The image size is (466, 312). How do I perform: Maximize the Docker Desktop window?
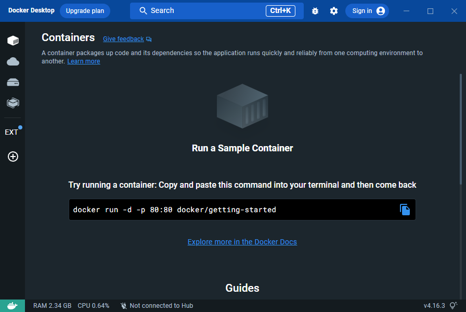430,11
